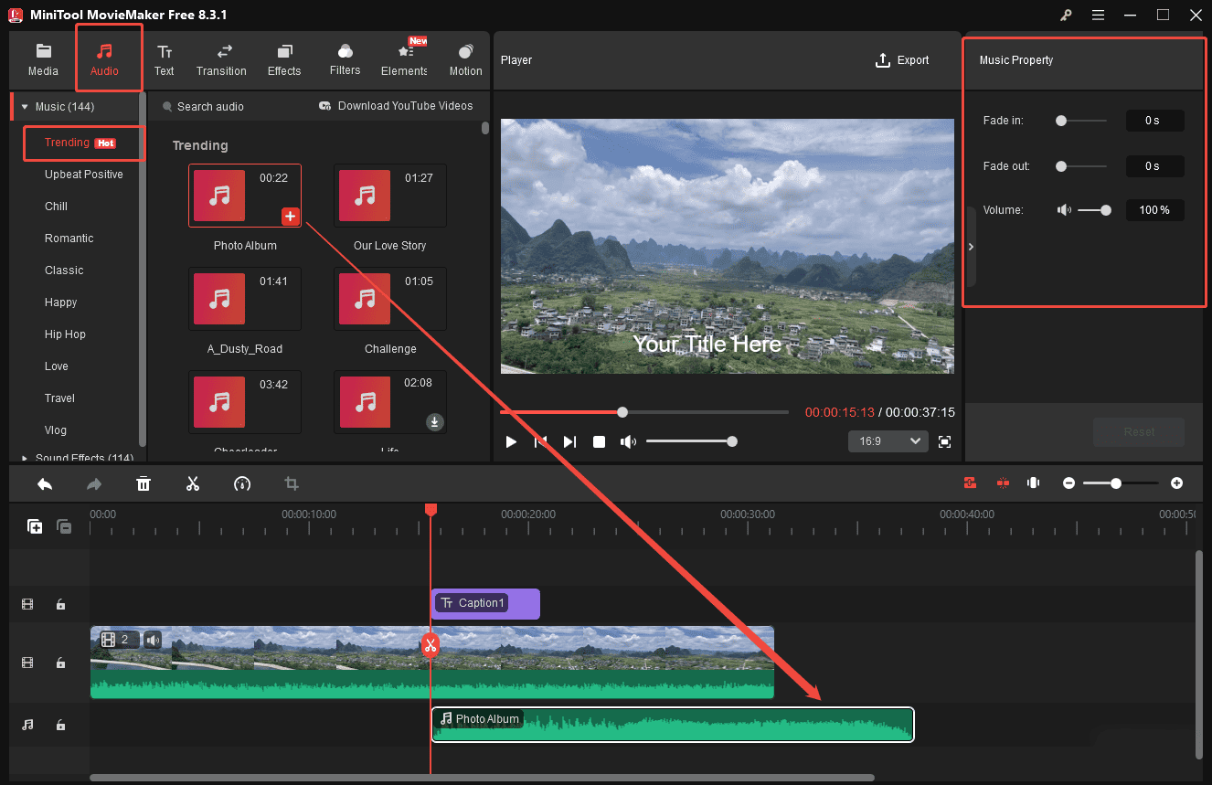Screen dimensions: 1212x785
Task: Click the Export button
Action: click(902, 60)
